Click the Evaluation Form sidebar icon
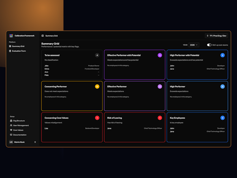Screen dimensions: 237x178 [x=10, y=51]
